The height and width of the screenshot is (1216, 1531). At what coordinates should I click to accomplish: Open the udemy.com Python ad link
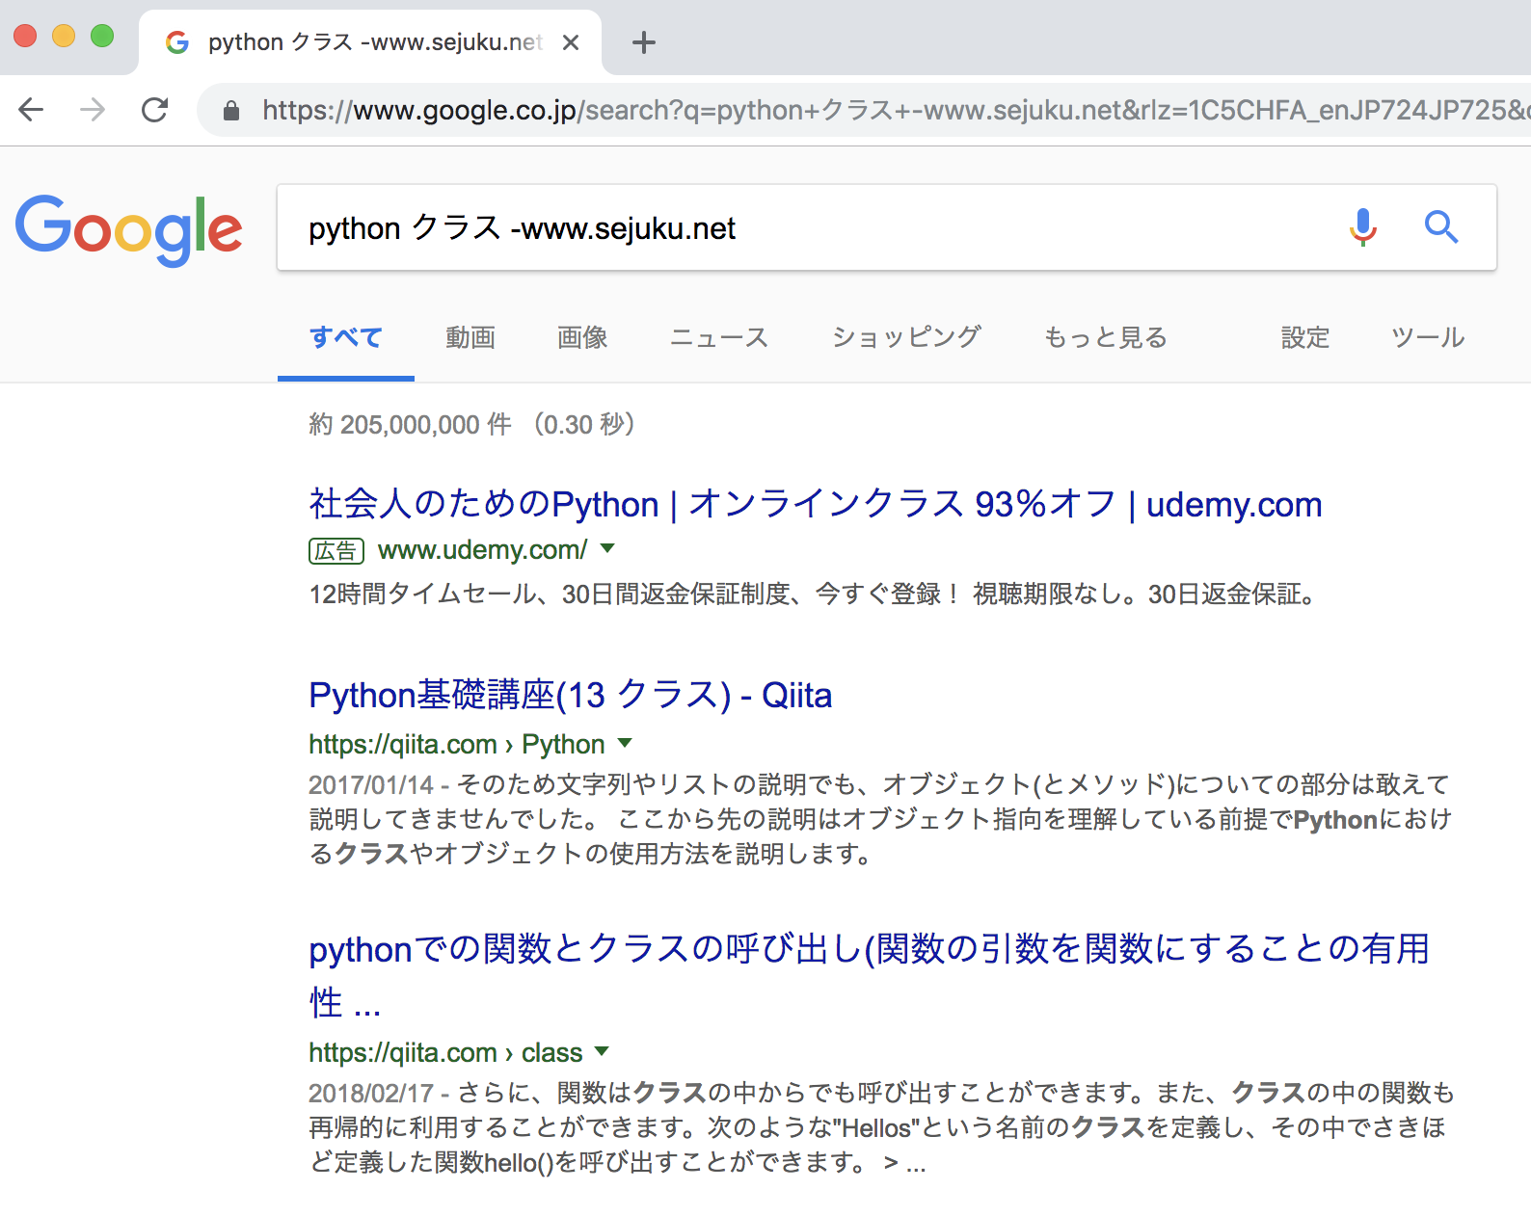click(x=816, y=504)
